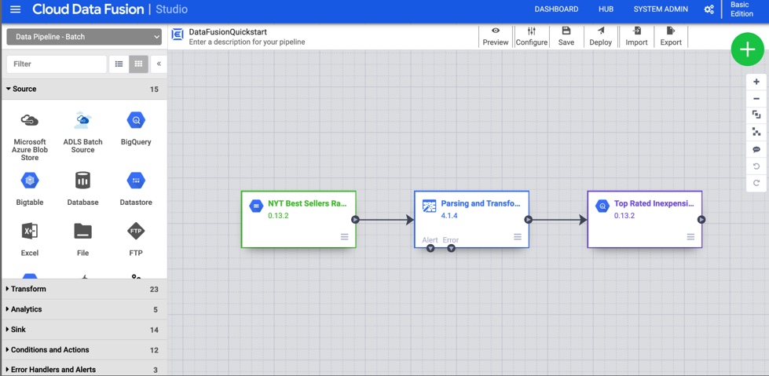This screenshot has height=376, width=769.
Task: Zoom out on the pipeline canvas
Action: pos(756,99)
